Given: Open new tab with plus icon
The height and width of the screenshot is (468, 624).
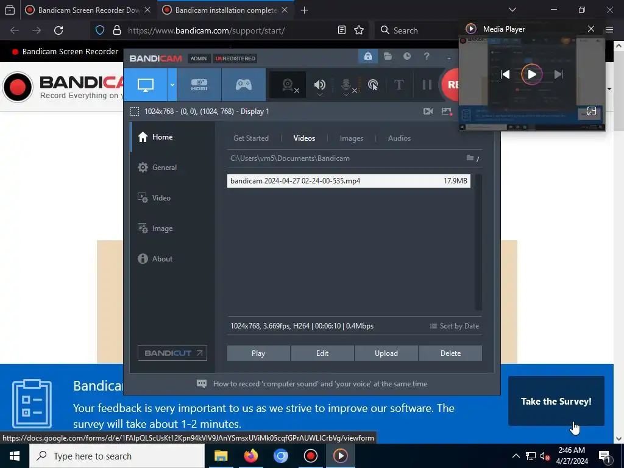Looking at the screenshot, I should tap(305, 10).
